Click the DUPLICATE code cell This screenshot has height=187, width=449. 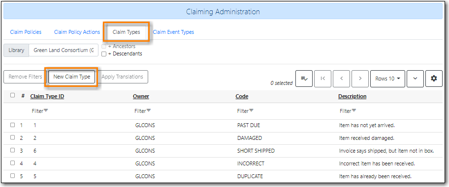coord(250,176)
